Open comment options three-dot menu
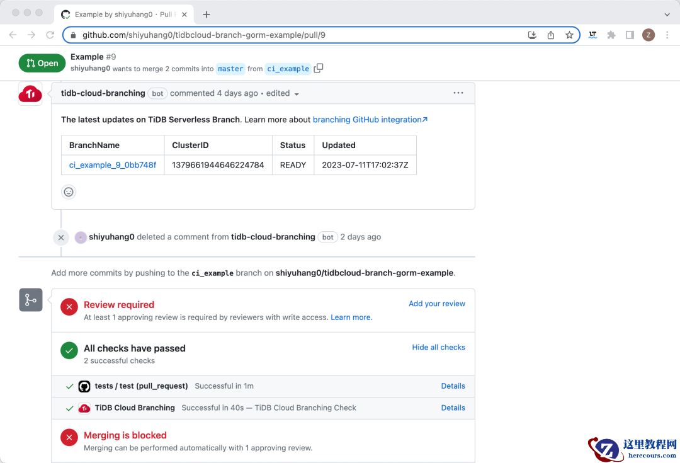Image resolution: width=680 pixels, height=463 pixels. (x=458, y=93)
